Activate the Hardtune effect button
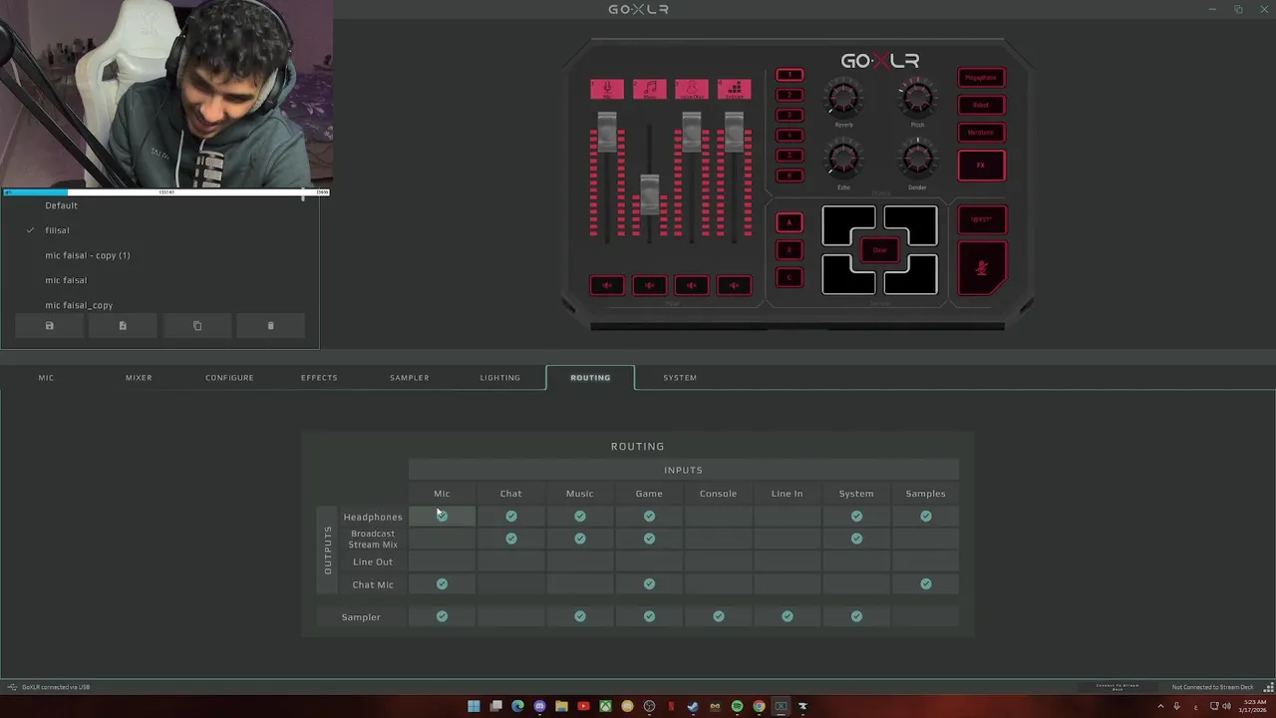 982,133
